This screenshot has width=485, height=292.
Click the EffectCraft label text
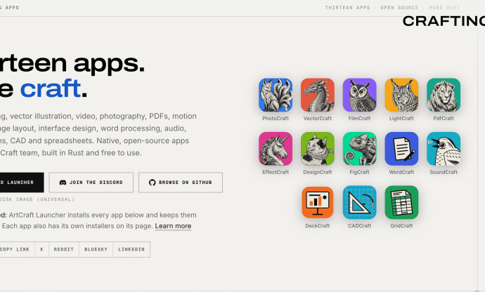pyautogui.click(x=276, y=172)
